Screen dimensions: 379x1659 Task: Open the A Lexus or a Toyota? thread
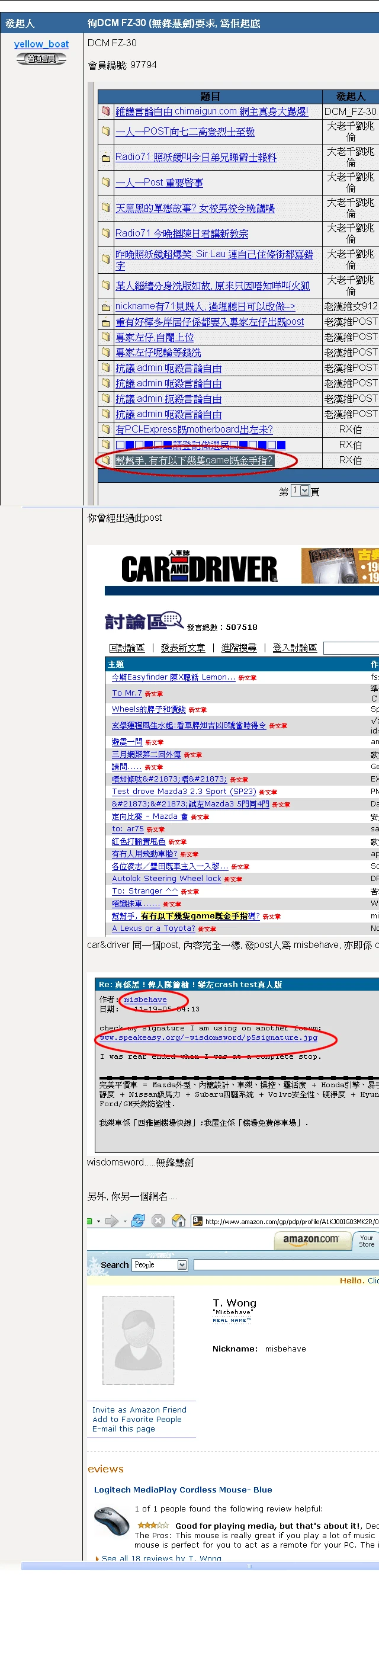point(153,928)
